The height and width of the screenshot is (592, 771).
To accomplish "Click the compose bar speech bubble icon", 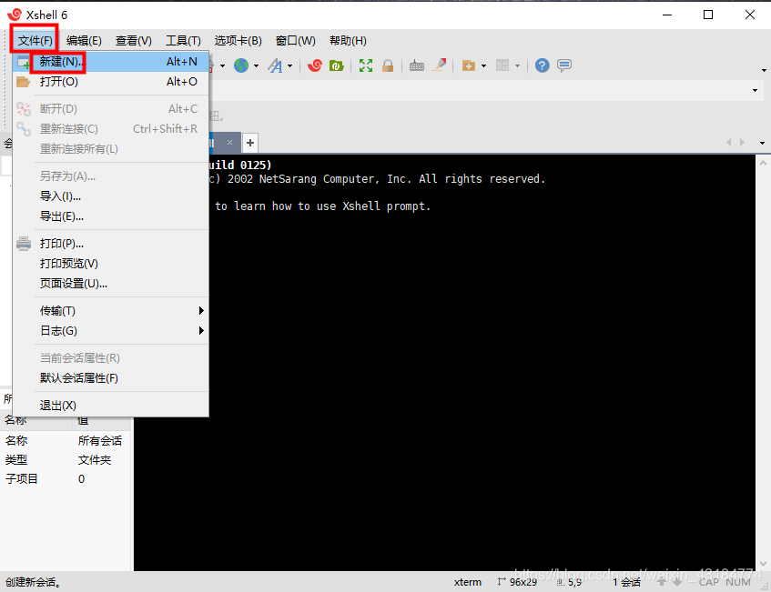I will (x=563, y=65).
